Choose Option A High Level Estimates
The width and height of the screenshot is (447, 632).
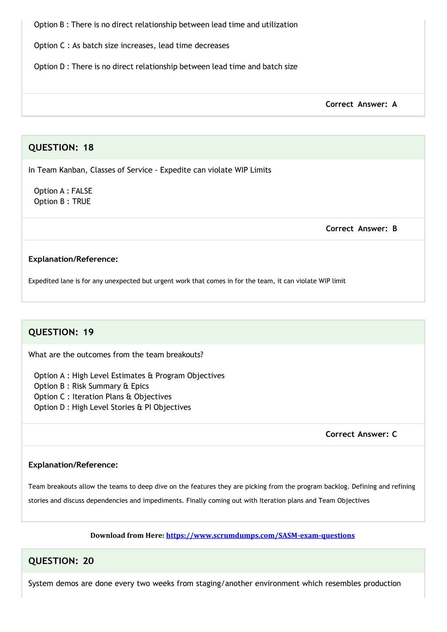[x=129, y=376]
